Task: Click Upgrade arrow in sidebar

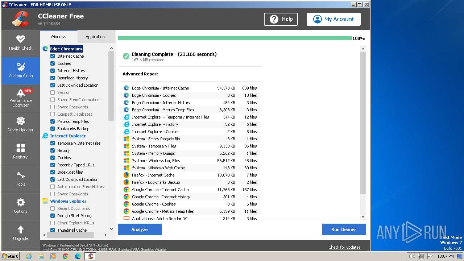Action: 21,229
